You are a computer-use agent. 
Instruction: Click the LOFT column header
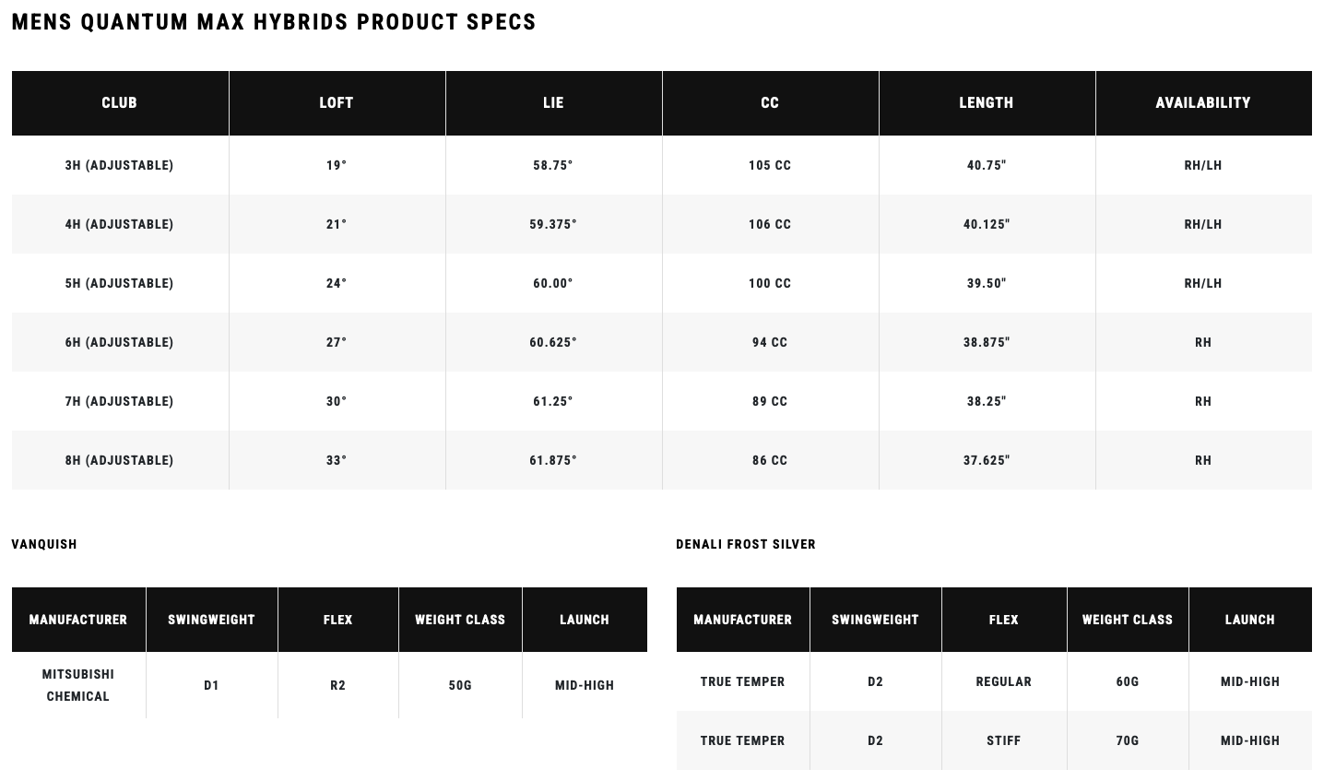pyautogui.click(x=337, y=103)
